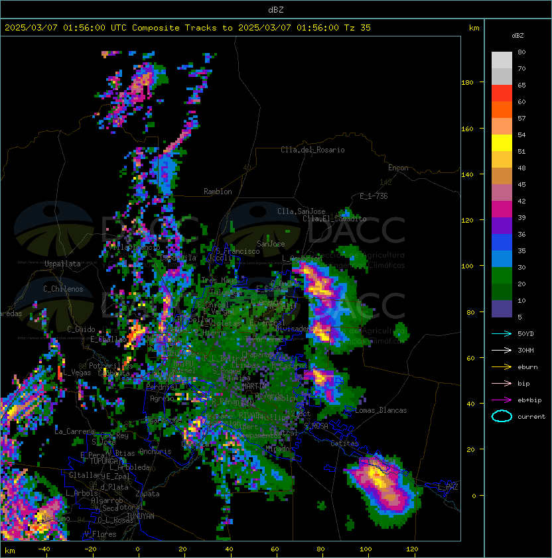
Task: Click the 'Lomas_Blancas' place label
Action: (x=381, y=410)
